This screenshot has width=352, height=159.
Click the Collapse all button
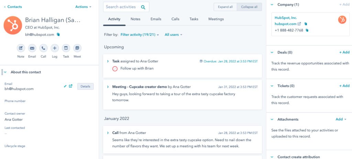[x=249, y=7]
